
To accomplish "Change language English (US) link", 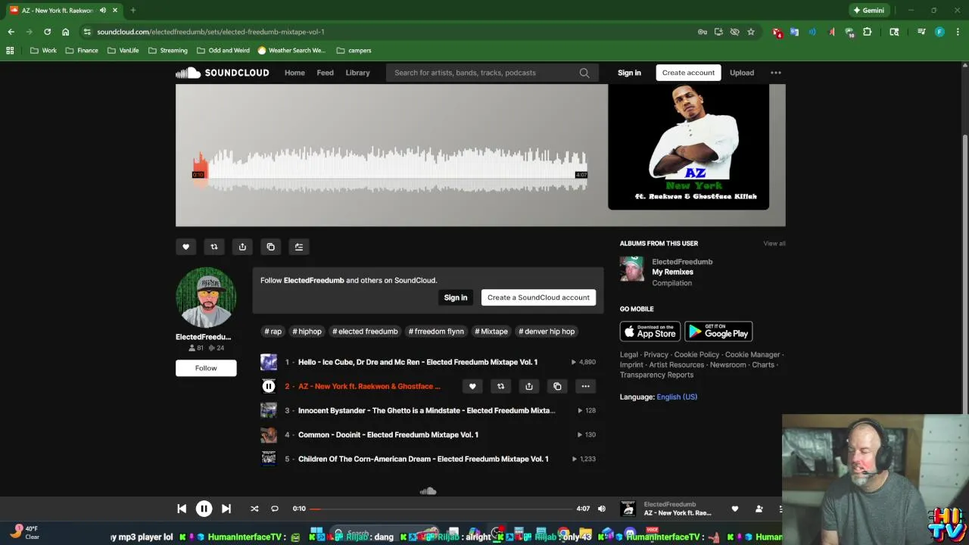I will 677,397.
